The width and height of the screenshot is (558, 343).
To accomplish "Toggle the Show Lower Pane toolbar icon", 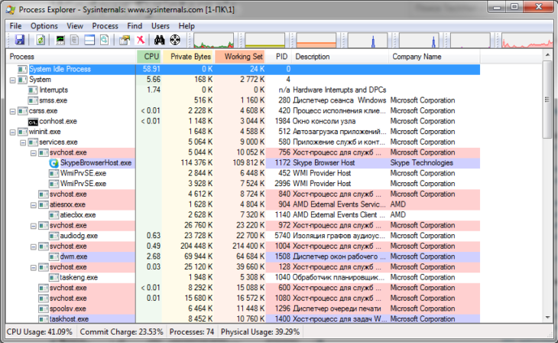I will point(89,40).
